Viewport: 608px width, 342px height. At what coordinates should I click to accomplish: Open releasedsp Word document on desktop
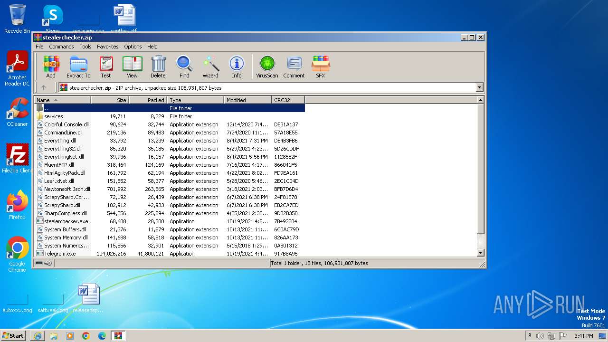click(x=88, y=298)
